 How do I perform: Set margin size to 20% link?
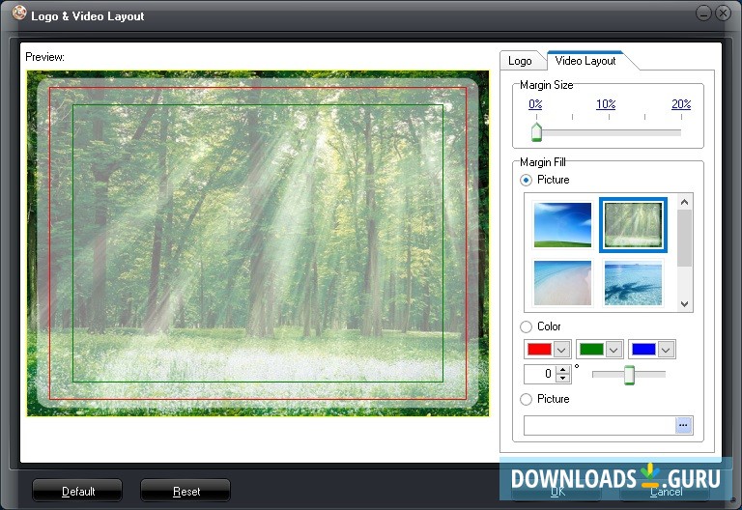click(681, 104)
